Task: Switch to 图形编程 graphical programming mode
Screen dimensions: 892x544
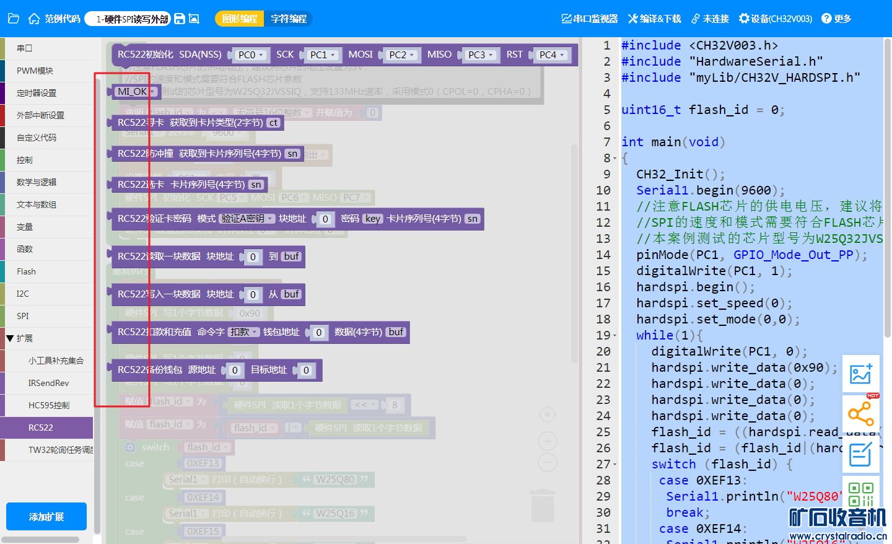Action: tap(240, 19)
